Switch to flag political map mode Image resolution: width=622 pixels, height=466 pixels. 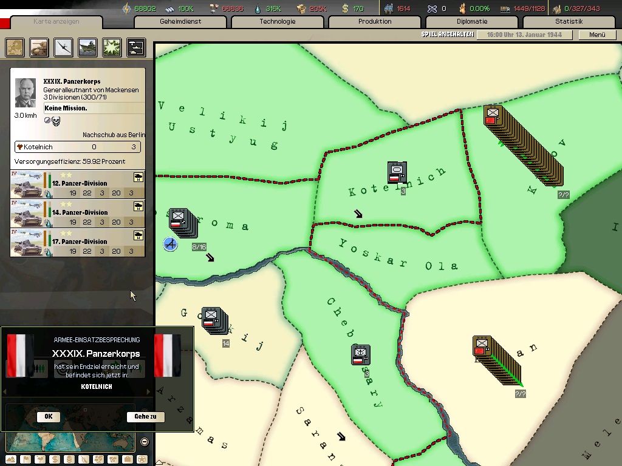(x=26, y=459)
